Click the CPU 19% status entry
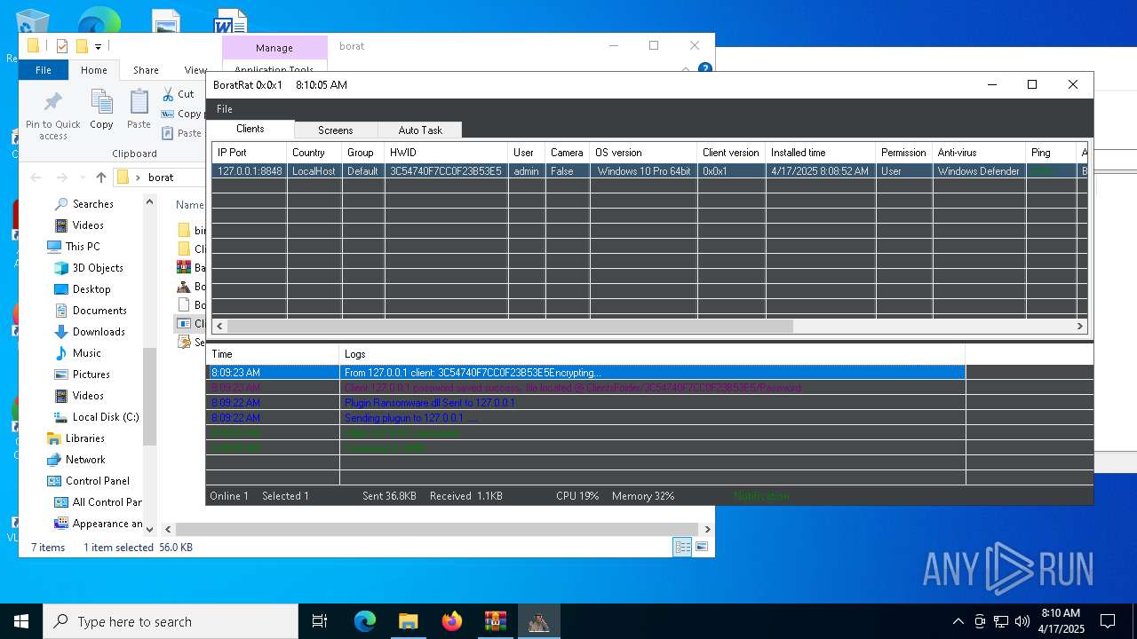Image resolution: width=1137 pixels, height=639 pixels. tap(577, 496)
